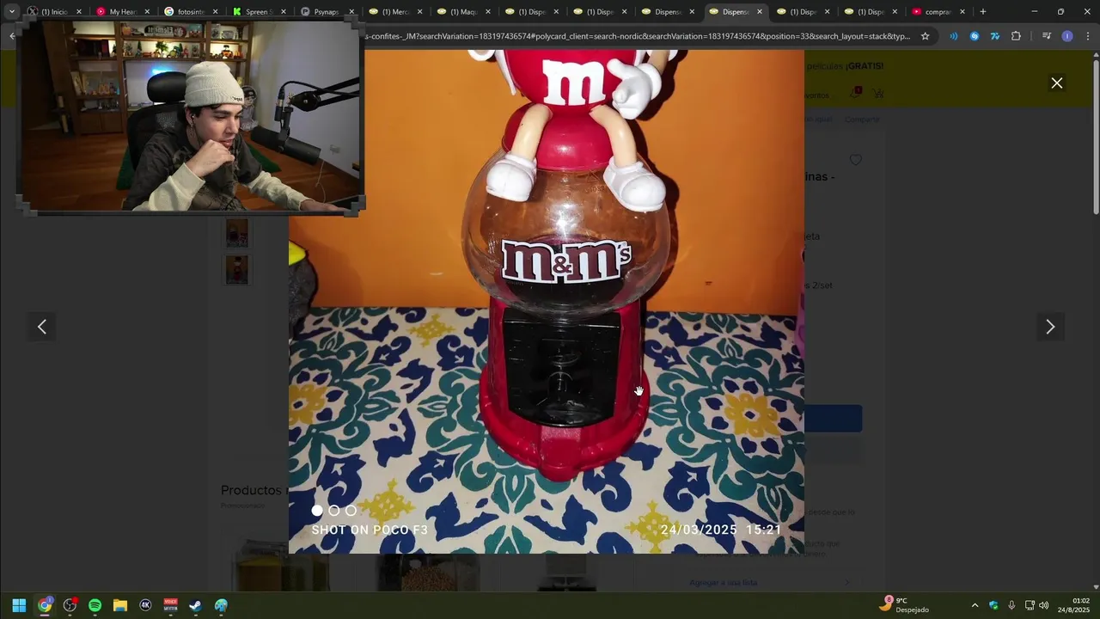The image size is (1100, 619).
Task: Expand hidden system tray icons chevron
Action: pyautogui.click(x=975, y=605)
